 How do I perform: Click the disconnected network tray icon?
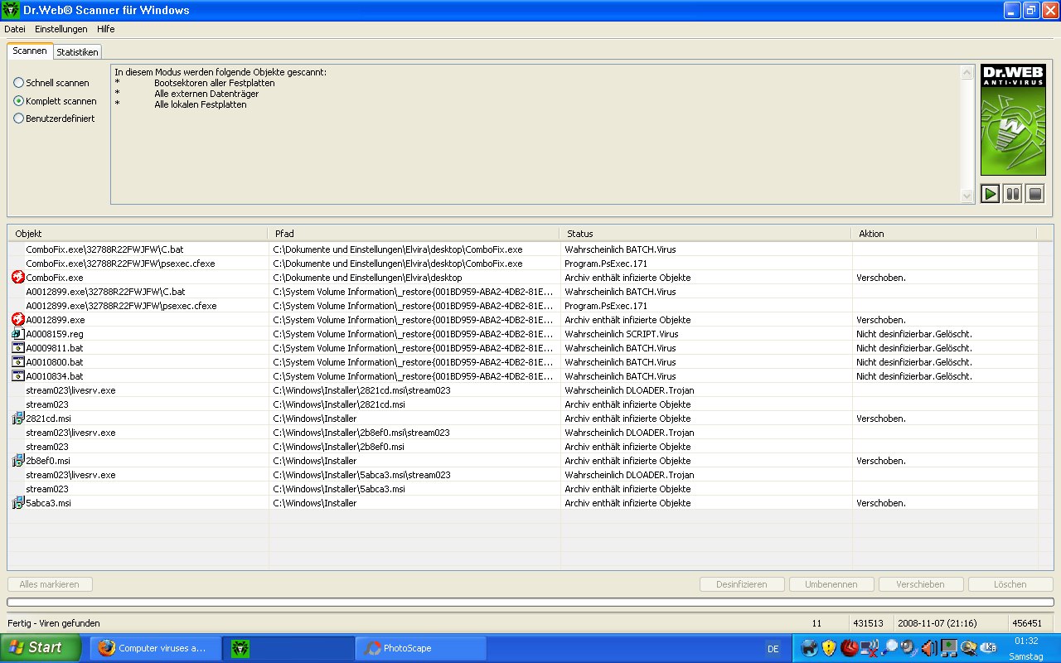[x=869, y=648]
